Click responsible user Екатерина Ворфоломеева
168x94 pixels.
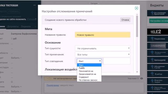coord(24,34)
